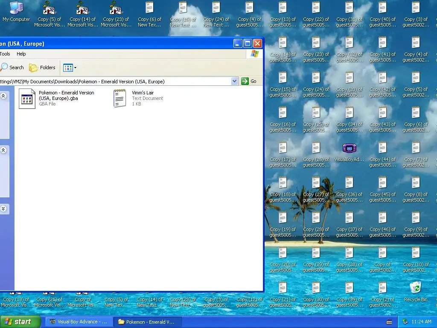Open the Help menu
The width and height of the screenshot is (437, 328).
tap(21, 54)
